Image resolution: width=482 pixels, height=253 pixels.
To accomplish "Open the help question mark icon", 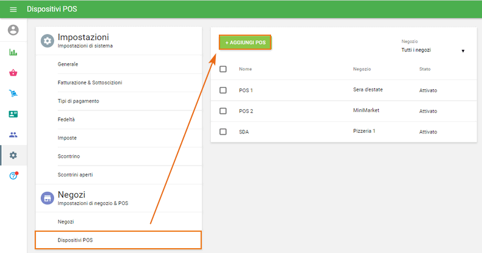I will (14, 175).
